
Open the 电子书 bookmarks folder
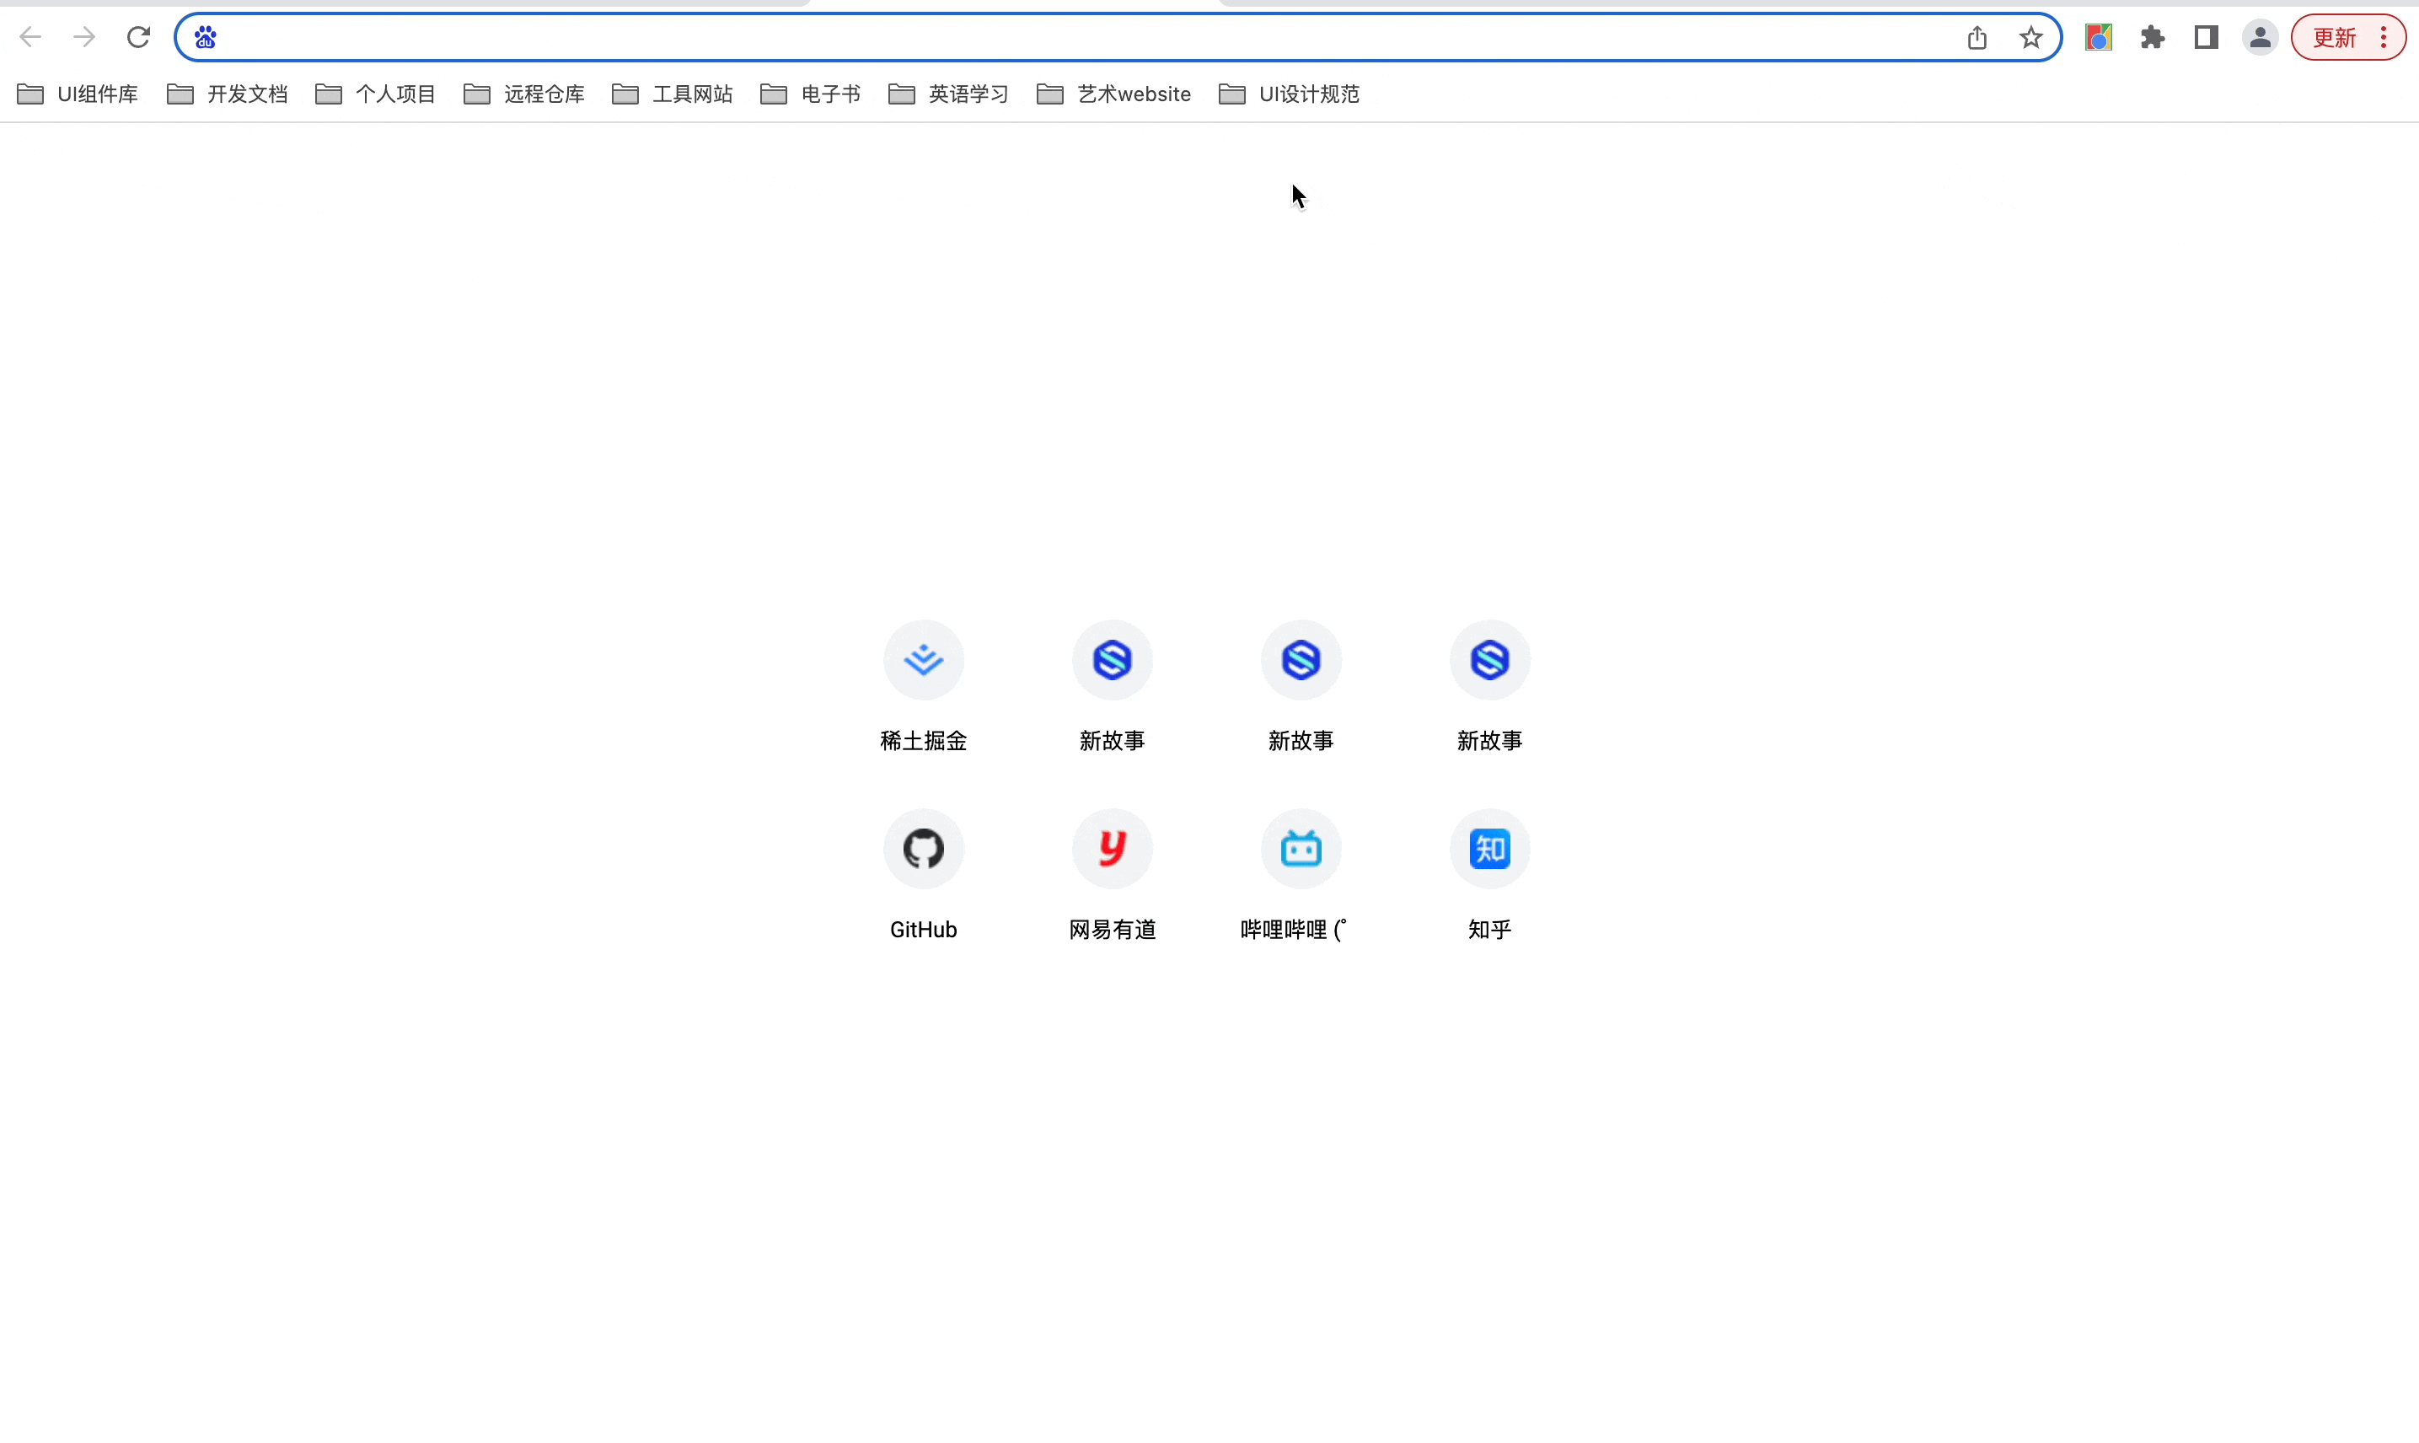(810, 94)
